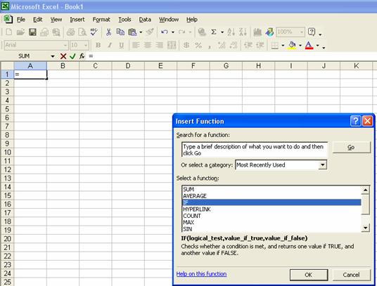Open the Tools menu
The width and height of the screenshot is (377, 286).
coord(124,20)
